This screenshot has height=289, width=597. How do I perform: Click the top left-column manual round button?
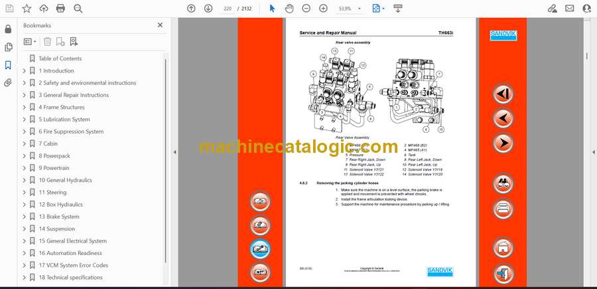pyautogui.click(x=260, y=201)
